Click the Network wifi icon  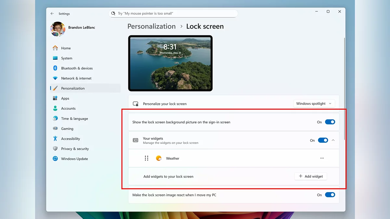click(55, 78)
